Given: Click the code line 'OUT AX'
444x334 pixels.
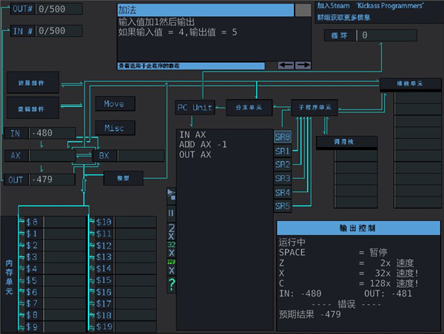Looking at the screenshot, I should (x=195, y=154).
